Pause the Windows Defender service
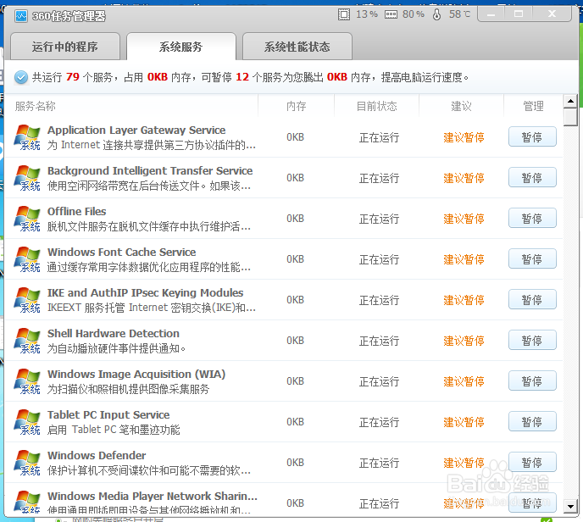This screenshot has width=583, height=522. coord(532,463)
